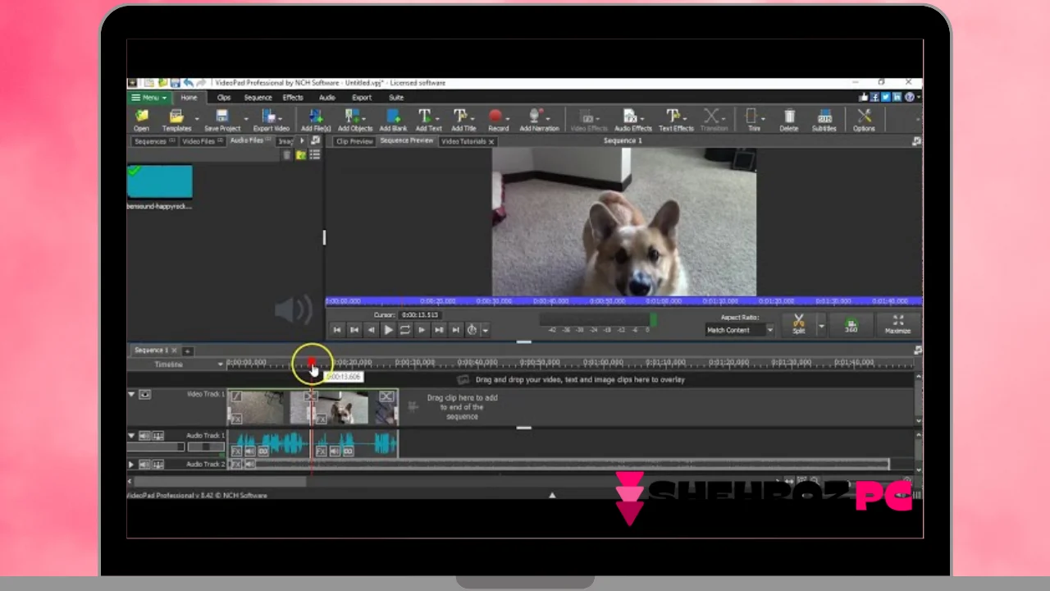Click the timeline horizontal scrollbar
This screenshot has height=591, width=1050.
point(220,481)
